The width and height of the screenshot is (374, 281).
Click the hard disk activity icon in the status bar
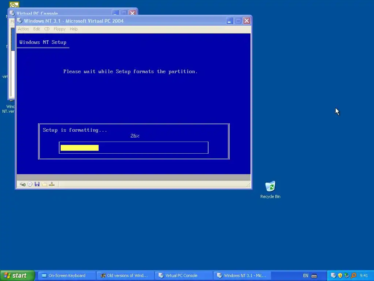tap(23, 184)
